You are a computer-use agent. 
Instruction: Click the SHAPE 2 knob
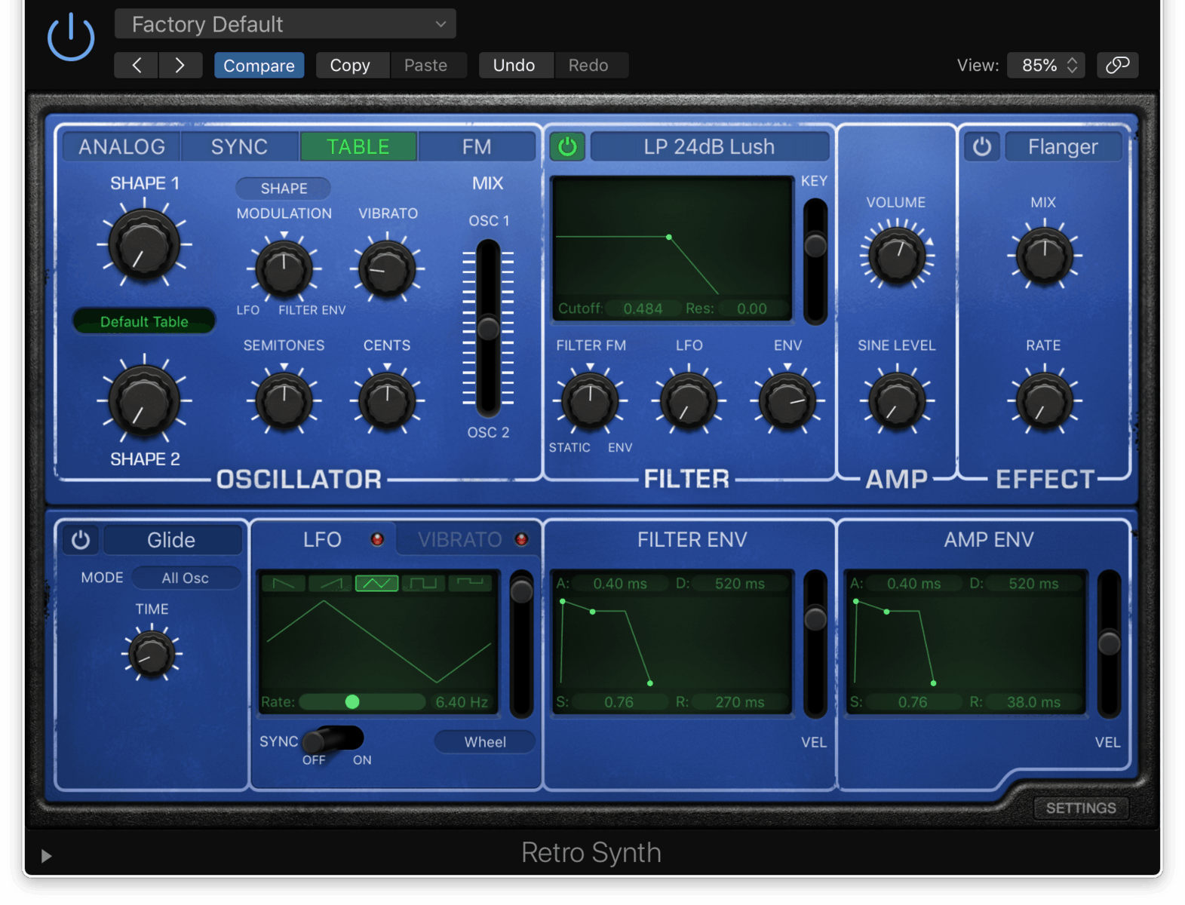(x=144, y=400)
